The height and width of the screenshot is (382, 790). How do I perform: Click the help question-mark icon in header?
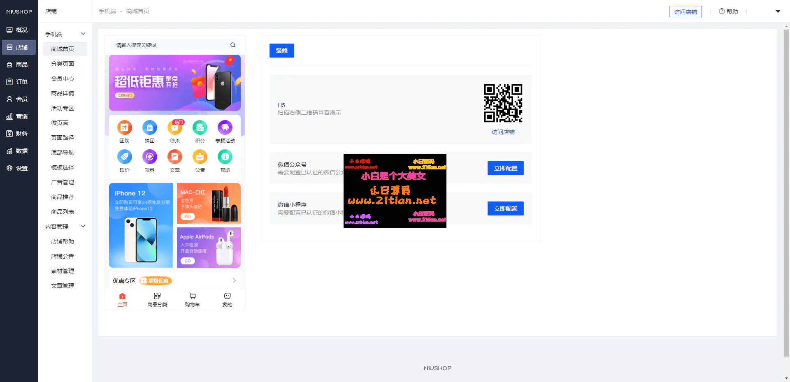[x=722, y=12]
